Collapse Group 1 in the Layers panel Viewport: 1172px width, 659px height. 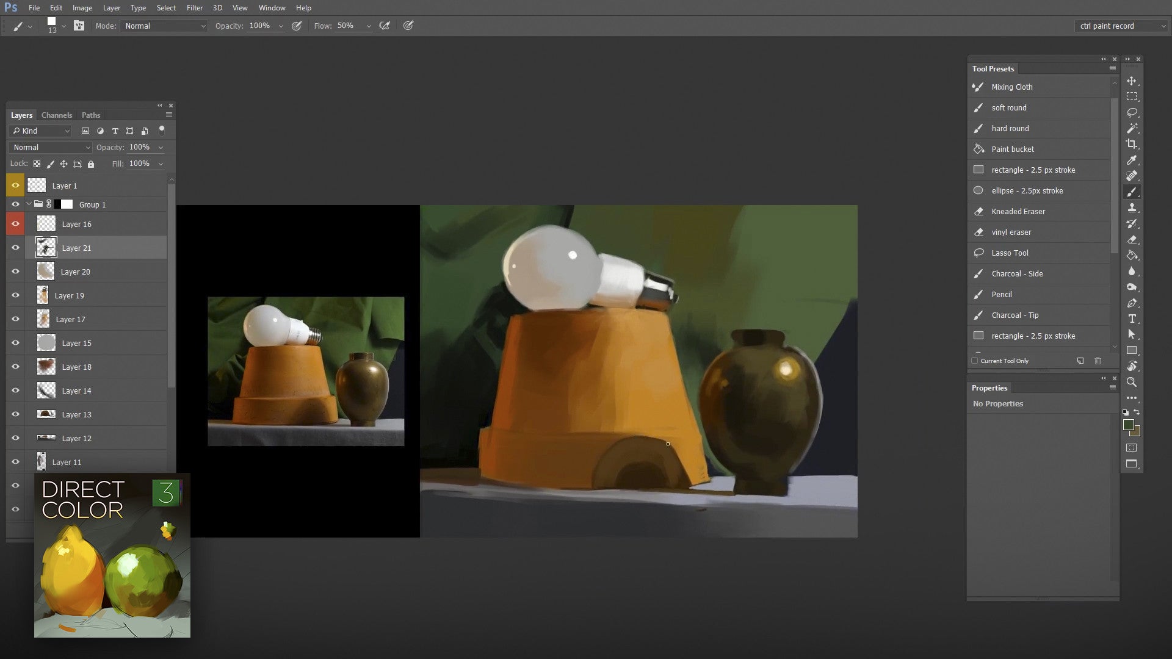[x=28, y=204]
